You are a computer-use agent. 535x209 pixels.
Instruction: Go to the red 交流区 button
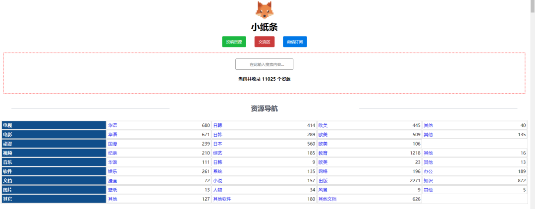265,42
